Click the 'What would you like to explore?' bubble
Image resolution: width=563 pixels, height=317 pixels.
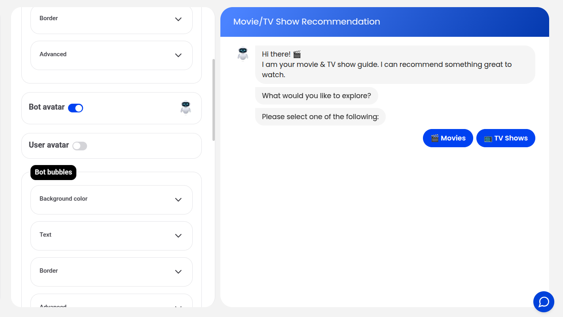(x=317, y=96)
